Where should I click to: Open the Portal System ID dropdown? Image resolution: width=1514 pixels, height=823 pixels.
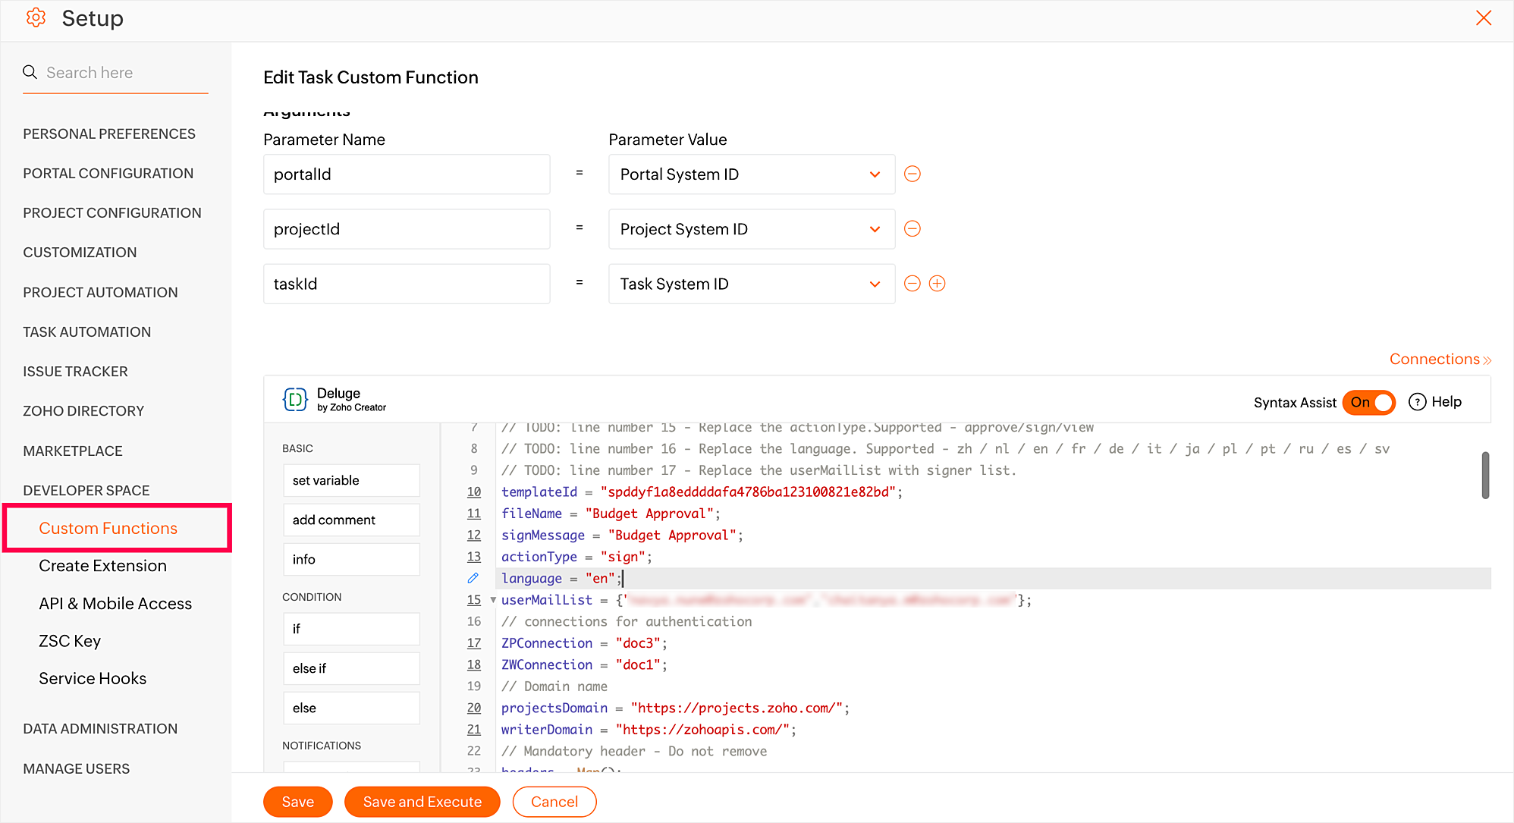point(751,174)
